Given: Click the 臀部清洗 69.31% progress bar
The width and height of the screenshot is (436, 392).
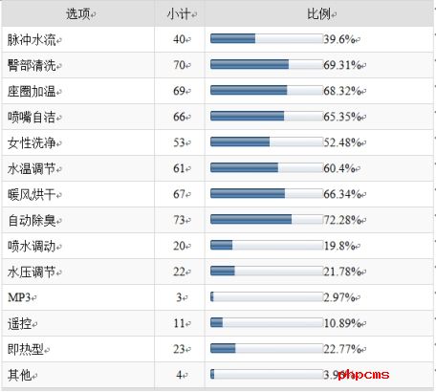Looking at the screenshot, I should tap(267, 64).
